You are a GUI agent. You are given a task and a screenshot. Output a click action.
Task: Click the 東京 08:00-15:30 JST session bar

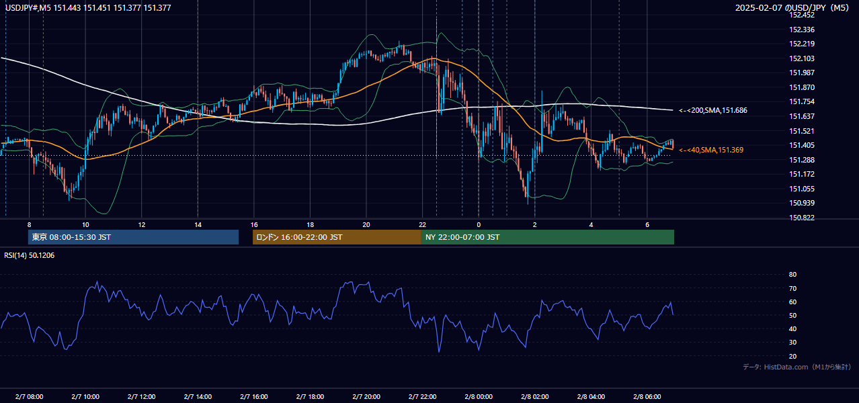click(133, 237)
